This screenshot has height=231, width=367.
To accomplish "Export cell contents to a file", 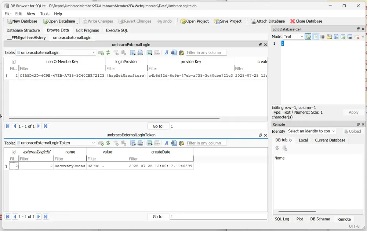I will coord(336,36).
